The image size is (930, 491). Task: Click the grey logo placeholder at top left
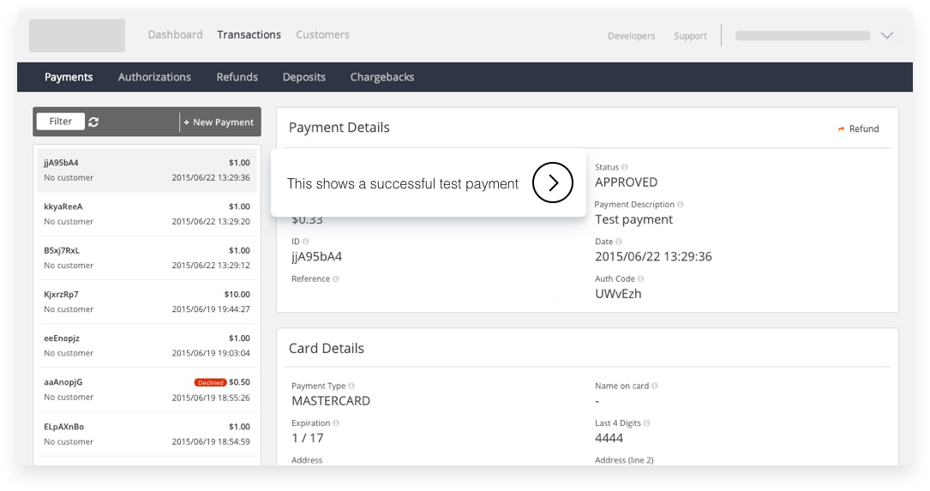(77, 36)
